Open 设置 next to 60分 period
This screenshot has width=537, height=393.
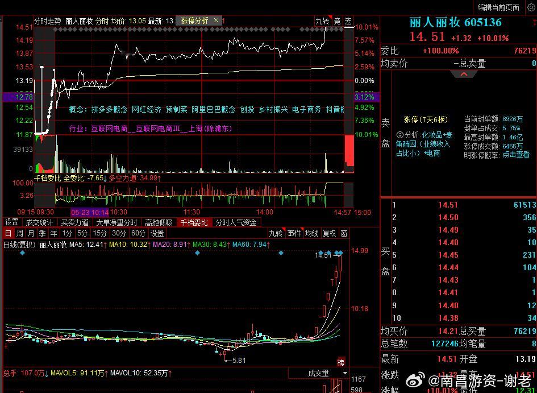click(157, 233)
